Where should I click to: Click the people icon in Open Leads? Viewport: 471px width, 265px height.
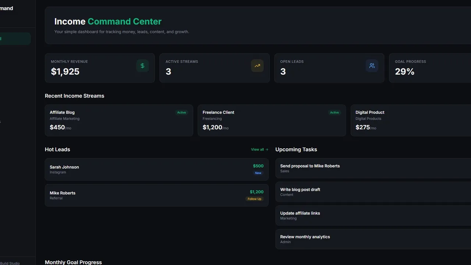click(372, 66)
